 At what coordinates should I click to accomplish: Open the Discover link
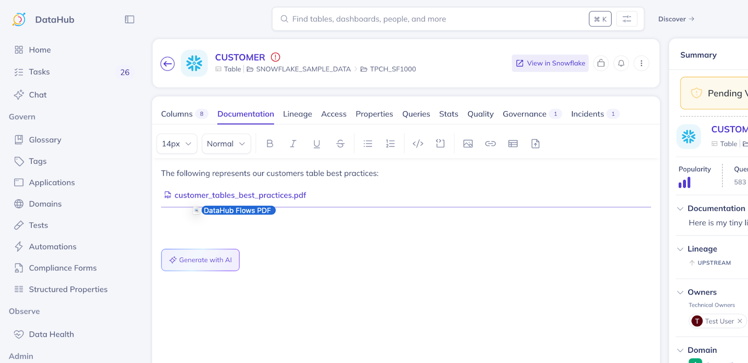click(676, 19)
